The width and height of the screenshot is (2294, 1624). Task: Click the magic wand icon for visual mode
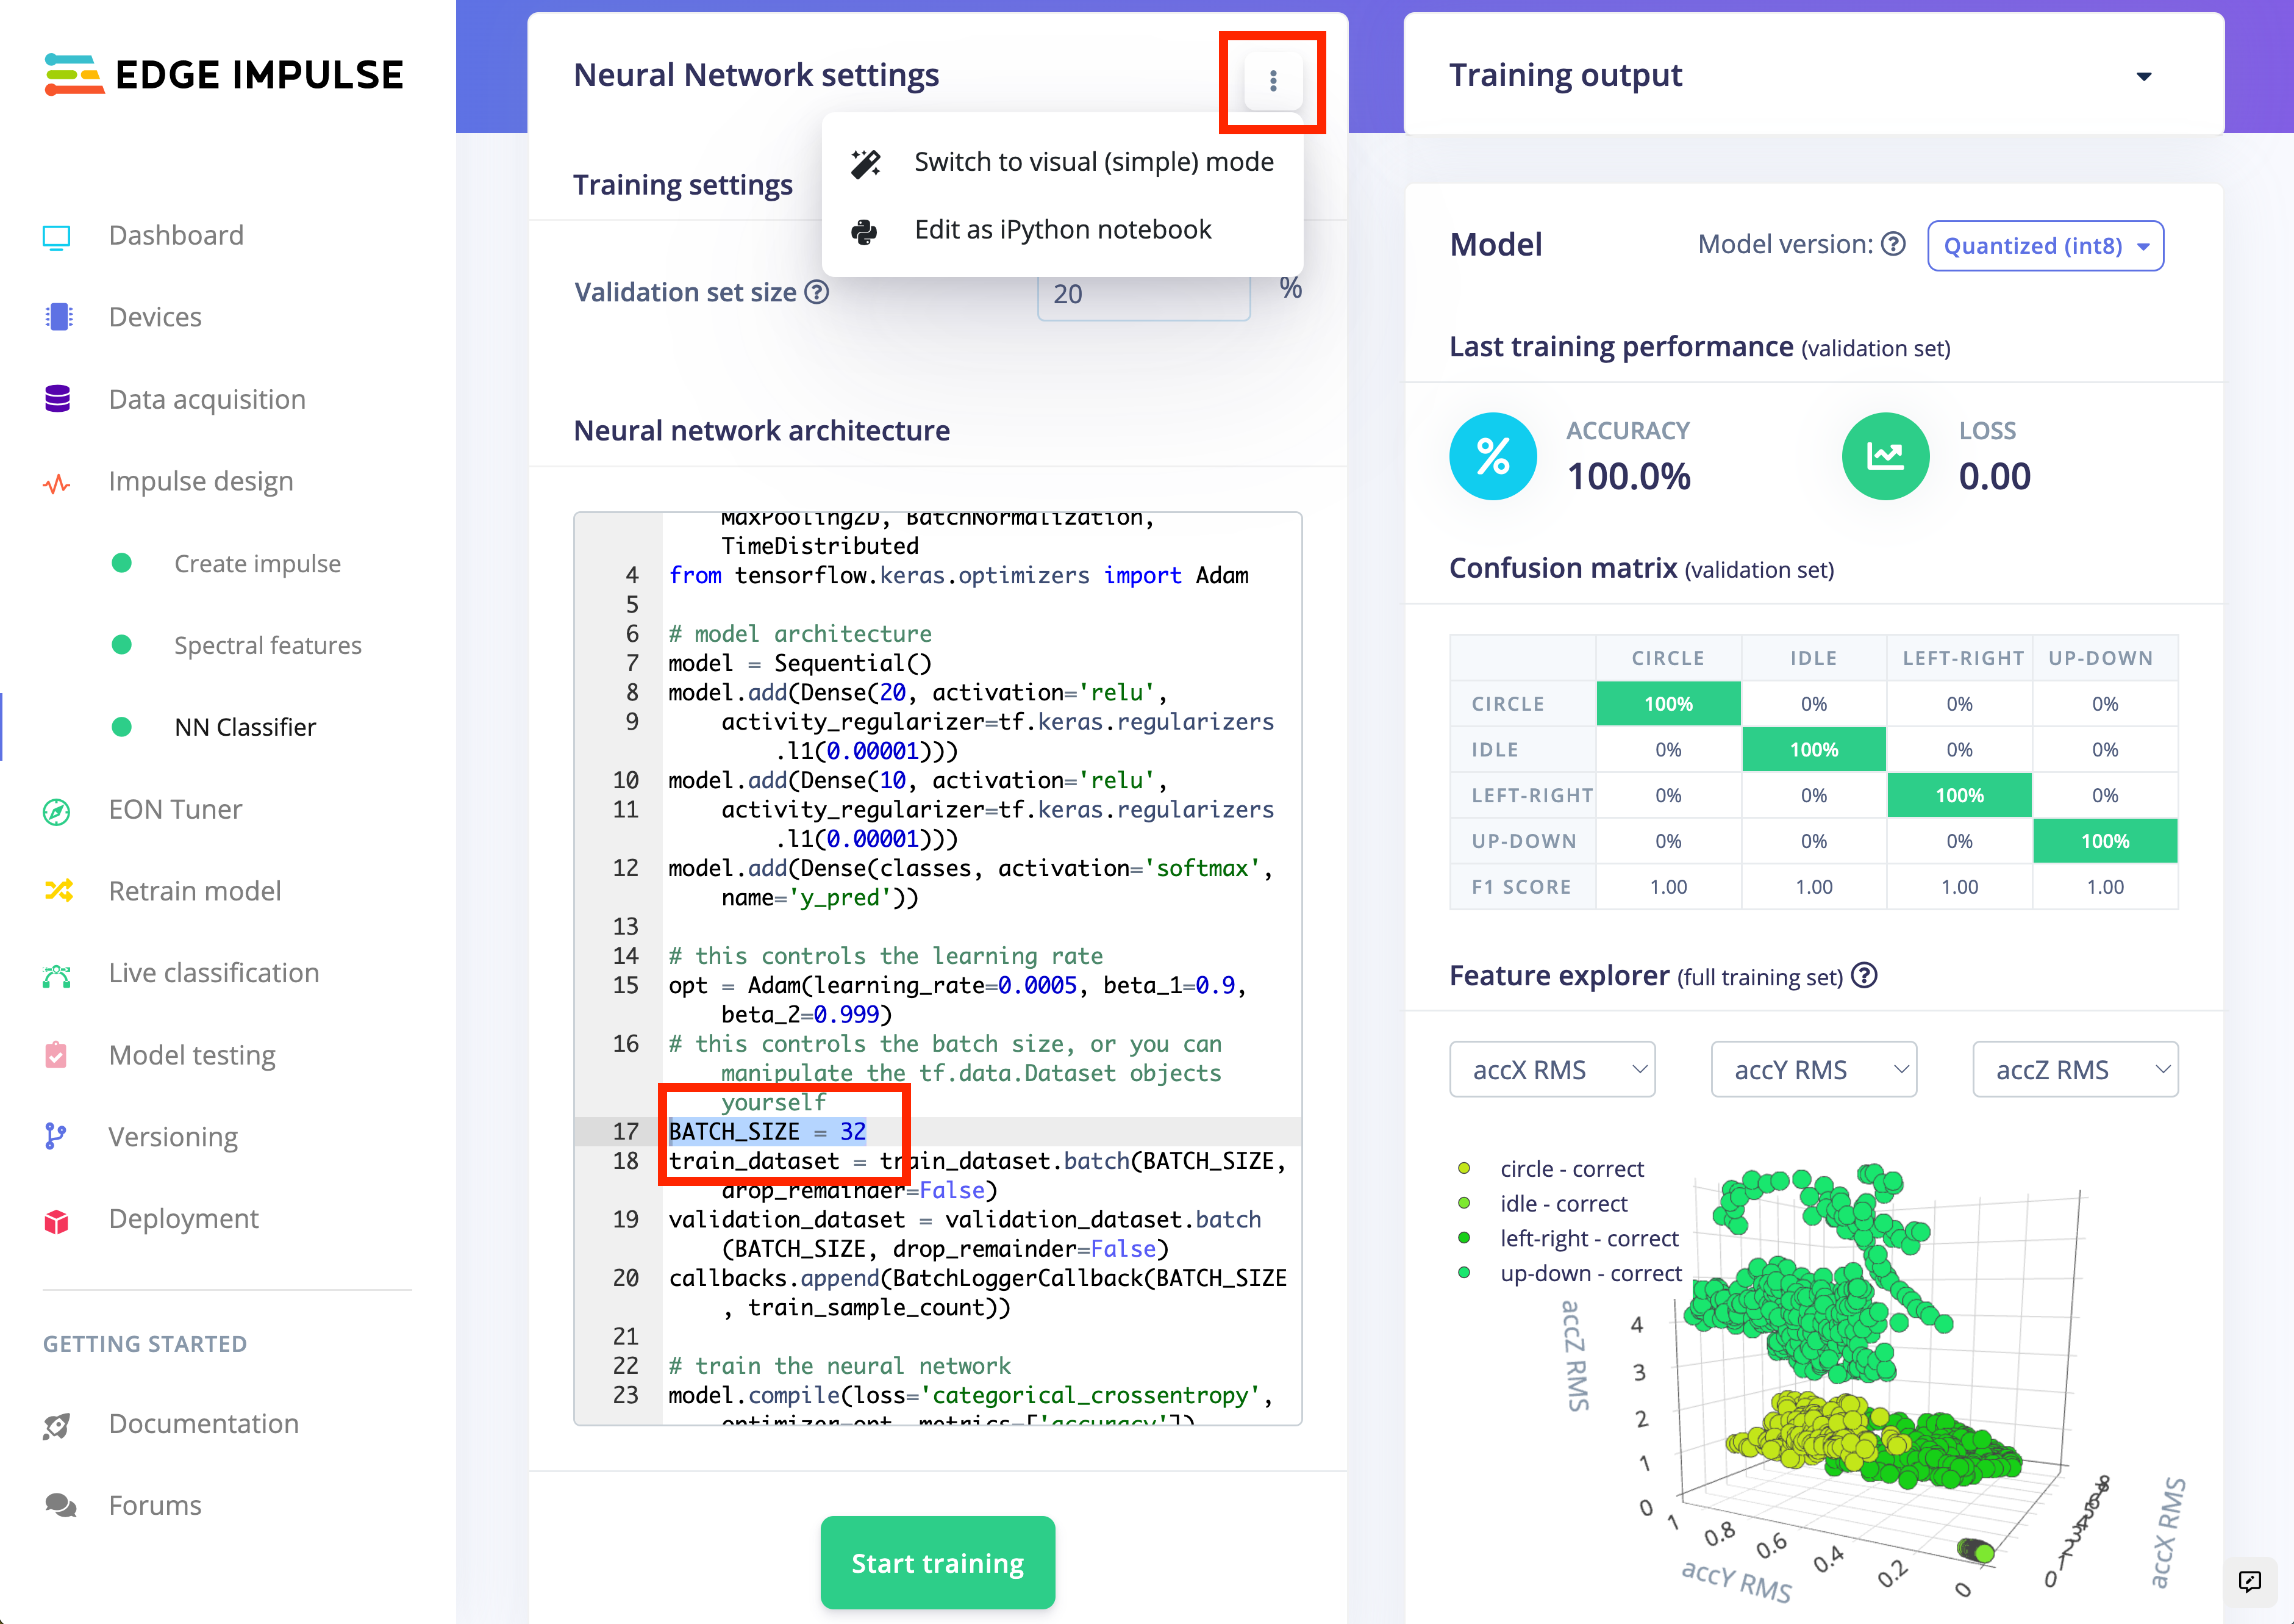click(866, 163)
